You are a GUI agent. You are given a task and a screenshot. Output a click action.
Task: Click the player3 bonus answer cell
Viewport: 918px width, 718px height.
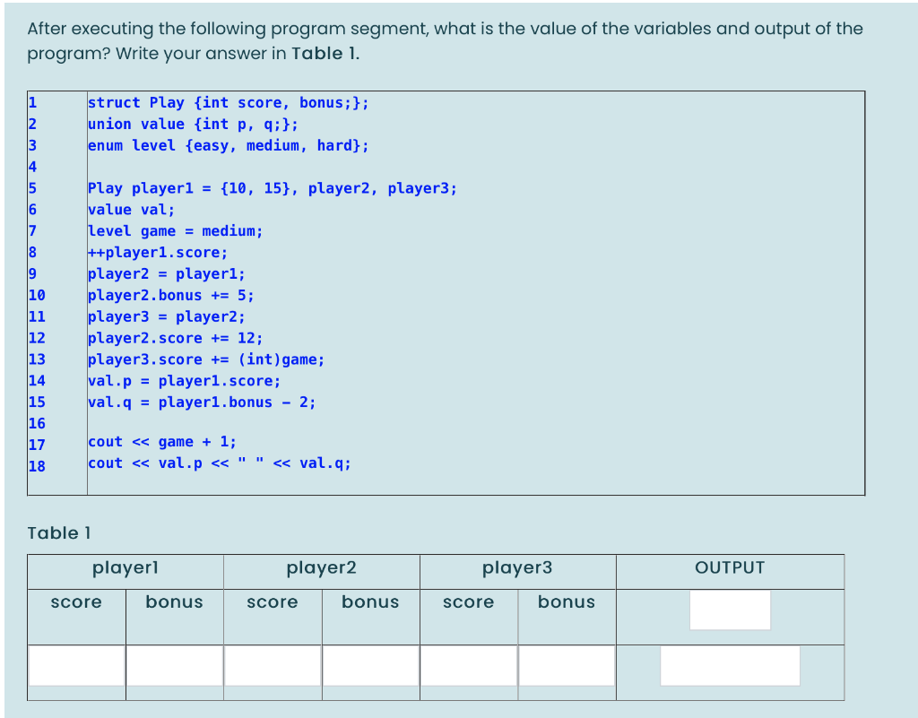point(566,665)
